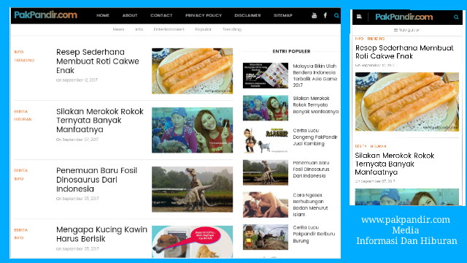Image resolution: width=467 pixels, height=263 pixels.
Task: Select the News category tab
Action: click(118, 29)
